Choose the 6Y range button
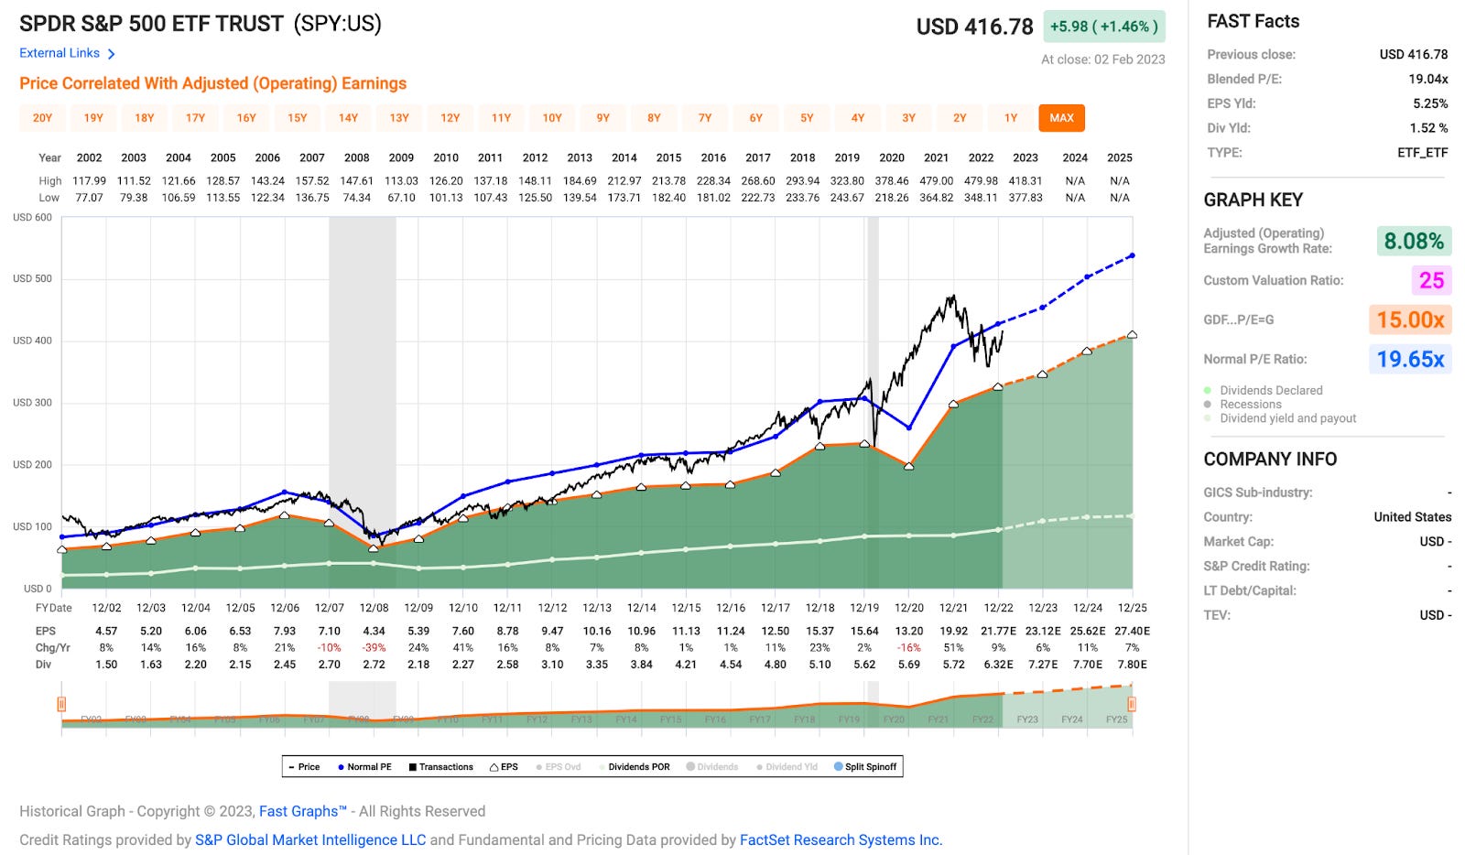Image resolution: width=1465 pixels, height=855 pixels. (756, 118)
